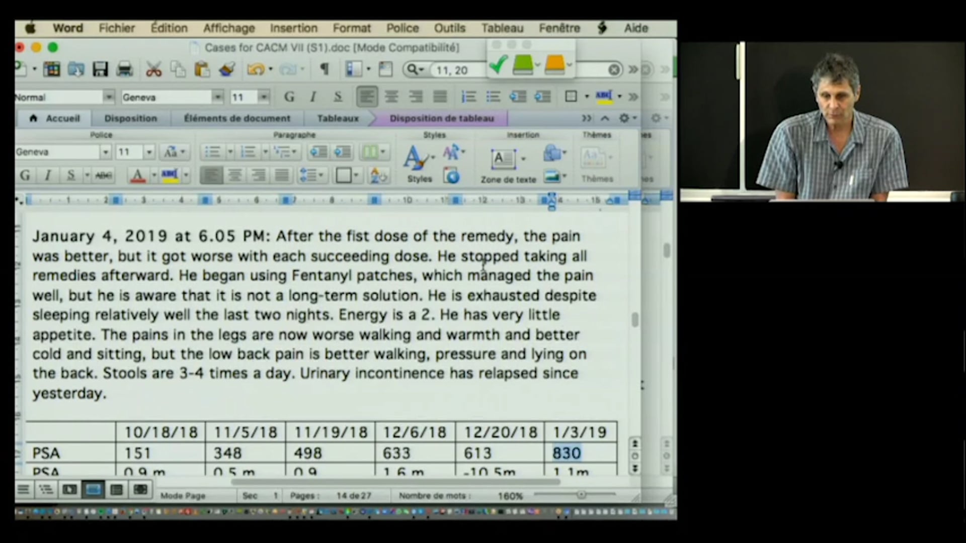Screen dimensions: 966x543
Task: Open the font size 11 dropdown
Action: point(263,97)
